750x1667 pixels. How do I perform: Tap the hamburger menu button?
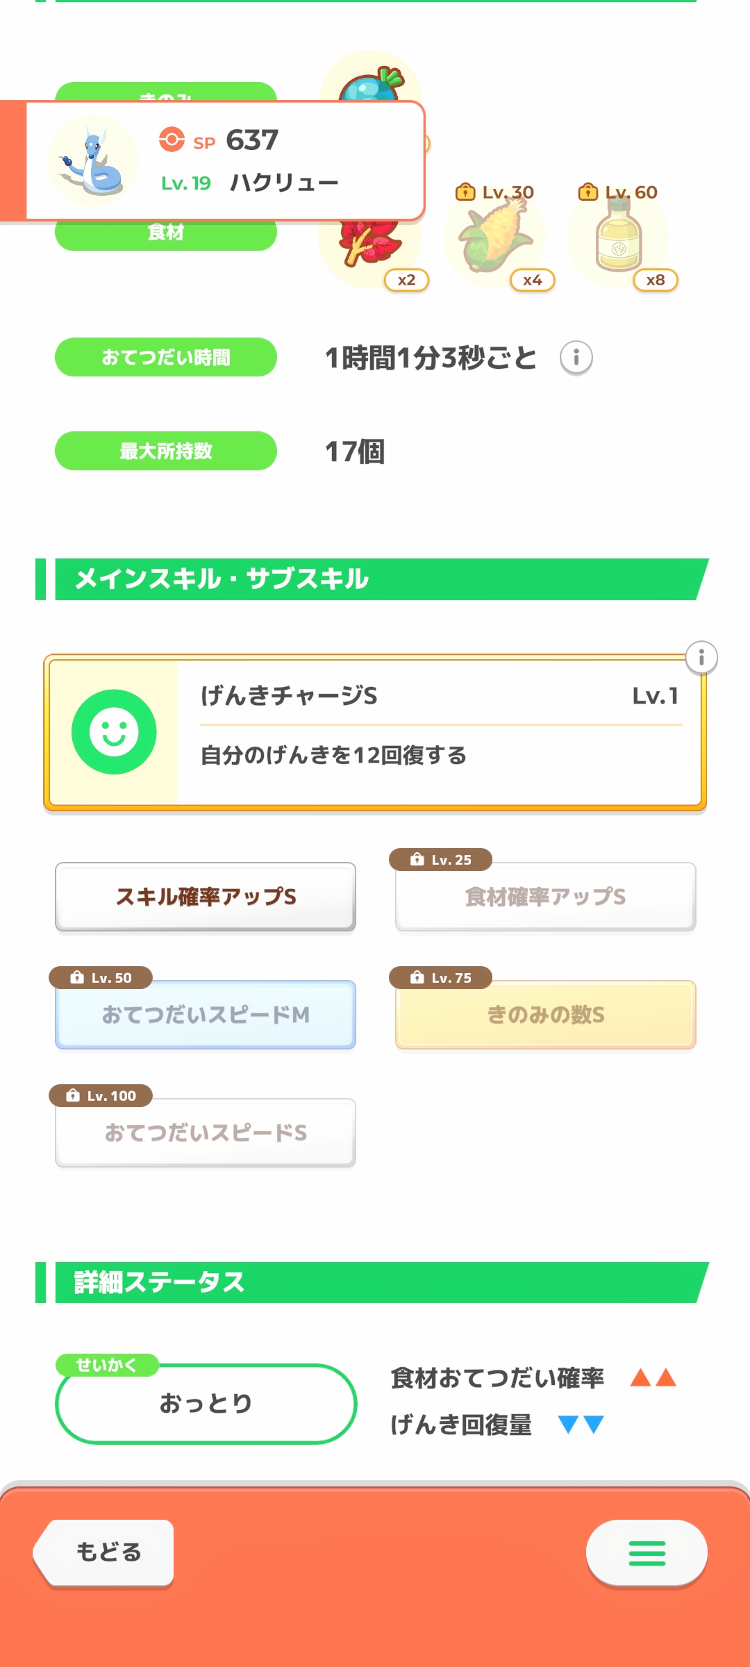click(x=647, y=1553)
